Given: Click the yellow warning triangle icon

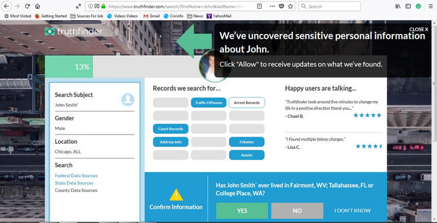Looking at the screenshot, I should click(x=176, y=195).
